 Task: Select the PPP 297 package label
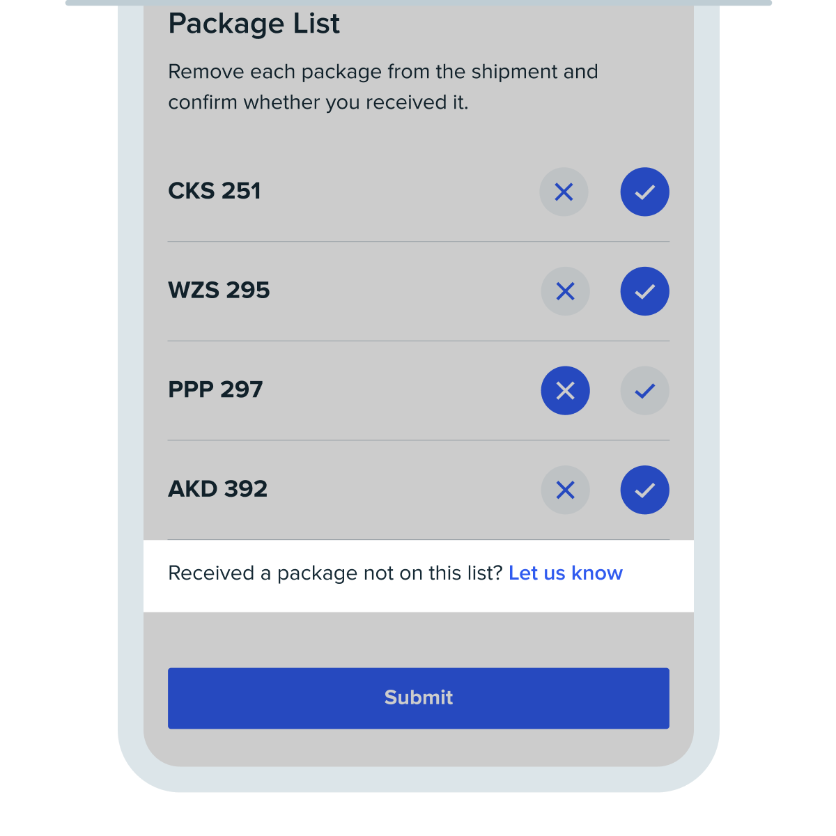(215, 389)
